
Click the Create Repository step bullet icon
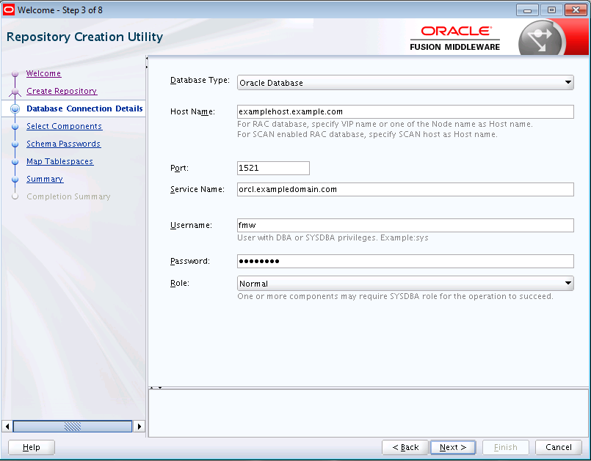tap(15, 92)
